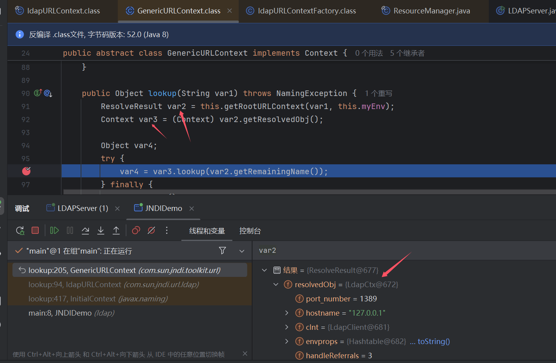Open the '1 个重写' overrides hint
Image resolution: width=556 pixels, height=363 pixels.
click(379, 93)
